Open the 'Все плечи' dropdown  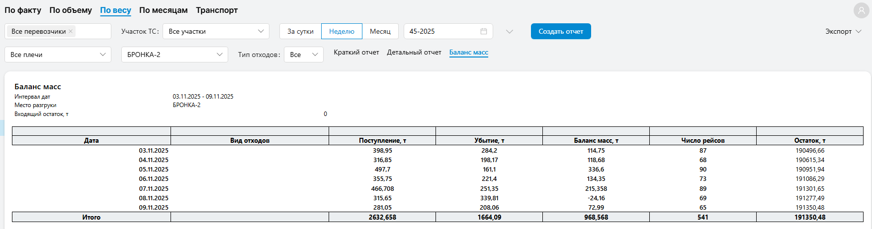(x=58, y=55)
